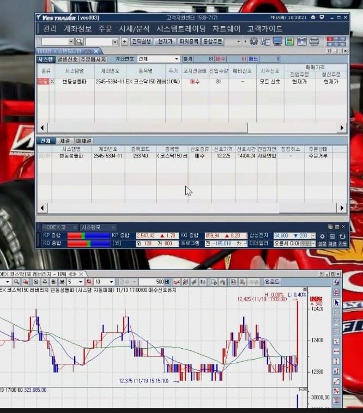Toggle the 시스템 view button
The width and height of the screenshot is (363, 413).
click(x=45, y=59)
